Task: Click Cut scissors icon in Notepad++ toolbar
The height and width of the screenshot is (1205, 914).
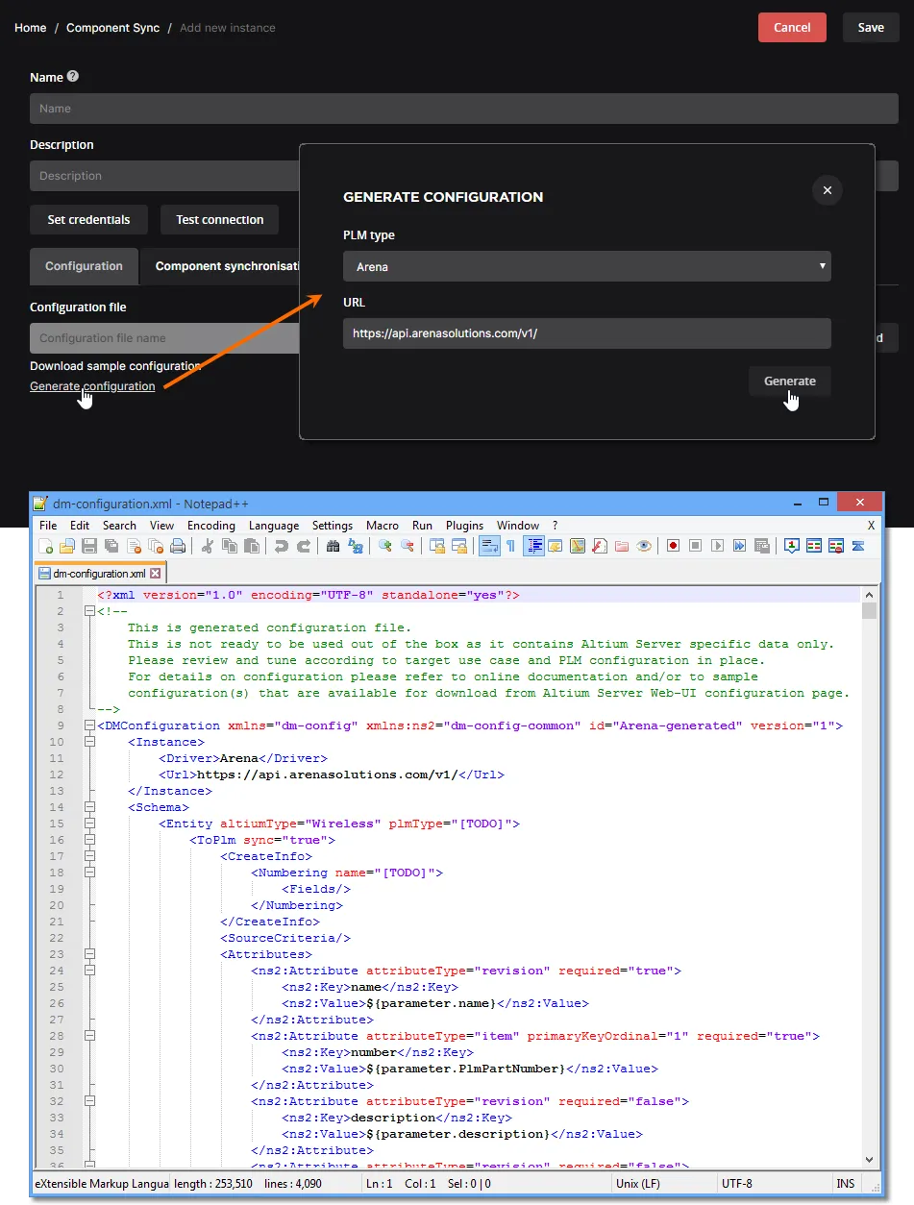Action: point(208,546)
